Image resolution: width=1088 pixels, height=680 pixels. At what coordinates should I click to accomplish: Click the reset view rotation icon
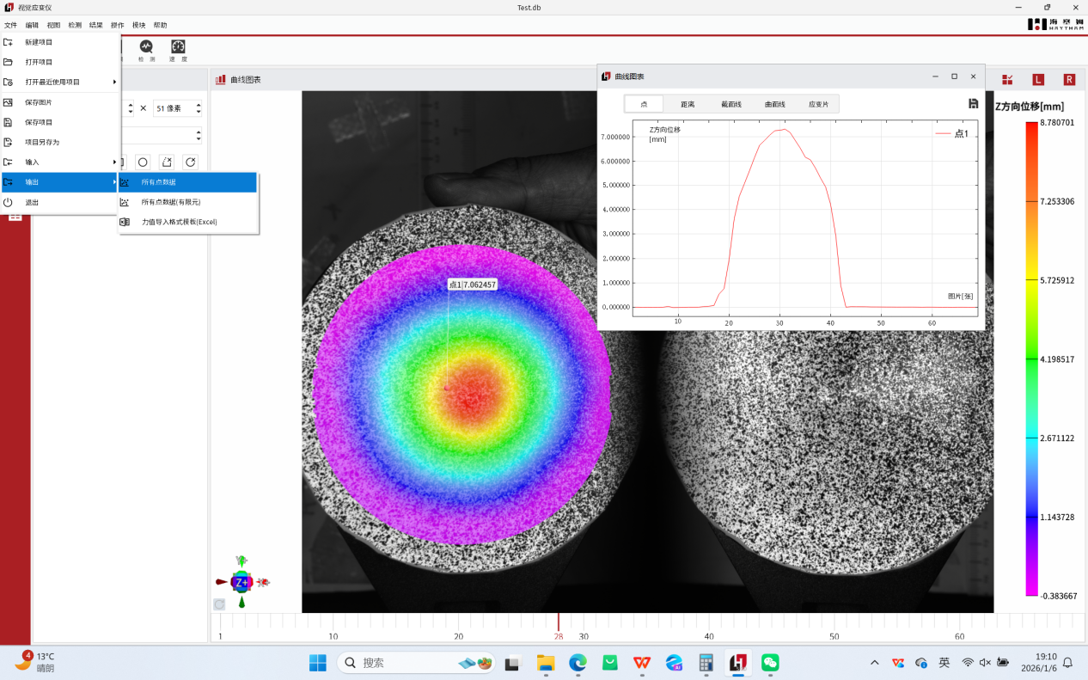click(x=219, y=604)
